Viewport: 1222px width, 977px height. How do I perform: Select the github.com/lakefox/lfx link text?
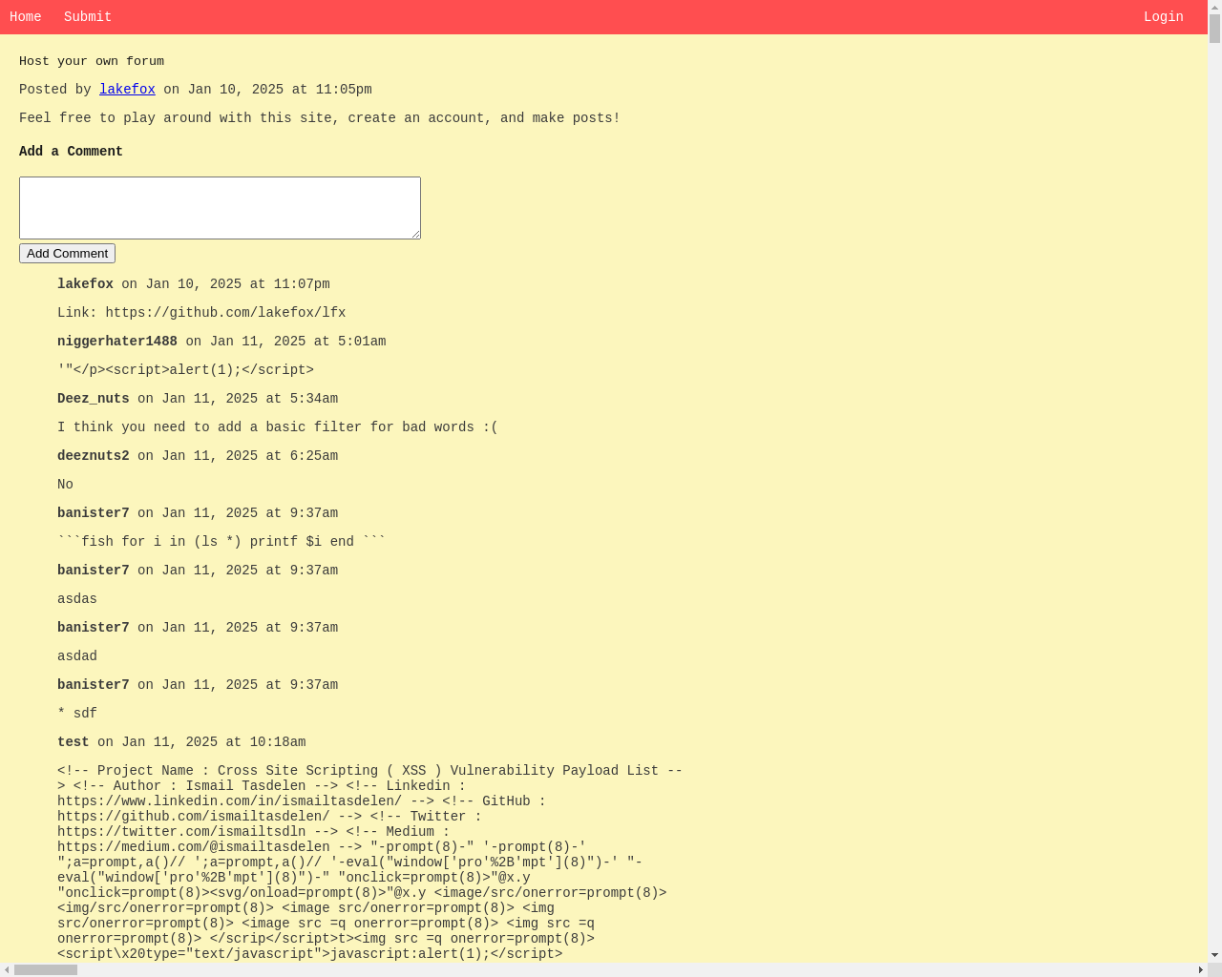pyautogui.click(x=225, y=313)
